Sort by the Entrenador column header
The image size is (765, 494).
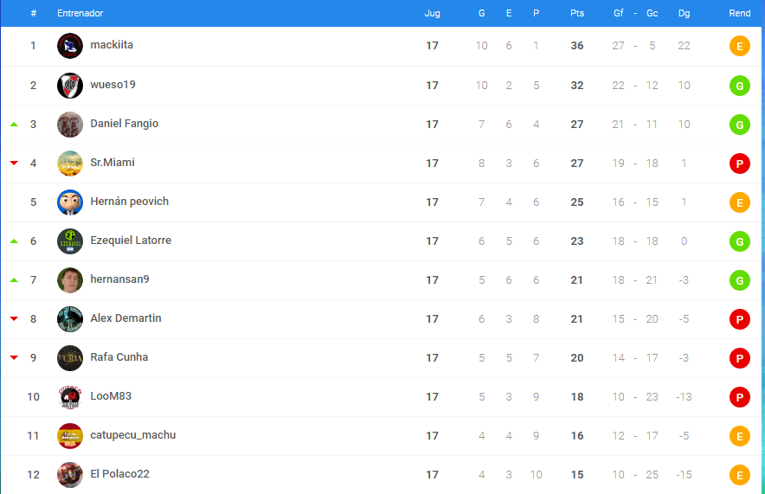[80, 13]
